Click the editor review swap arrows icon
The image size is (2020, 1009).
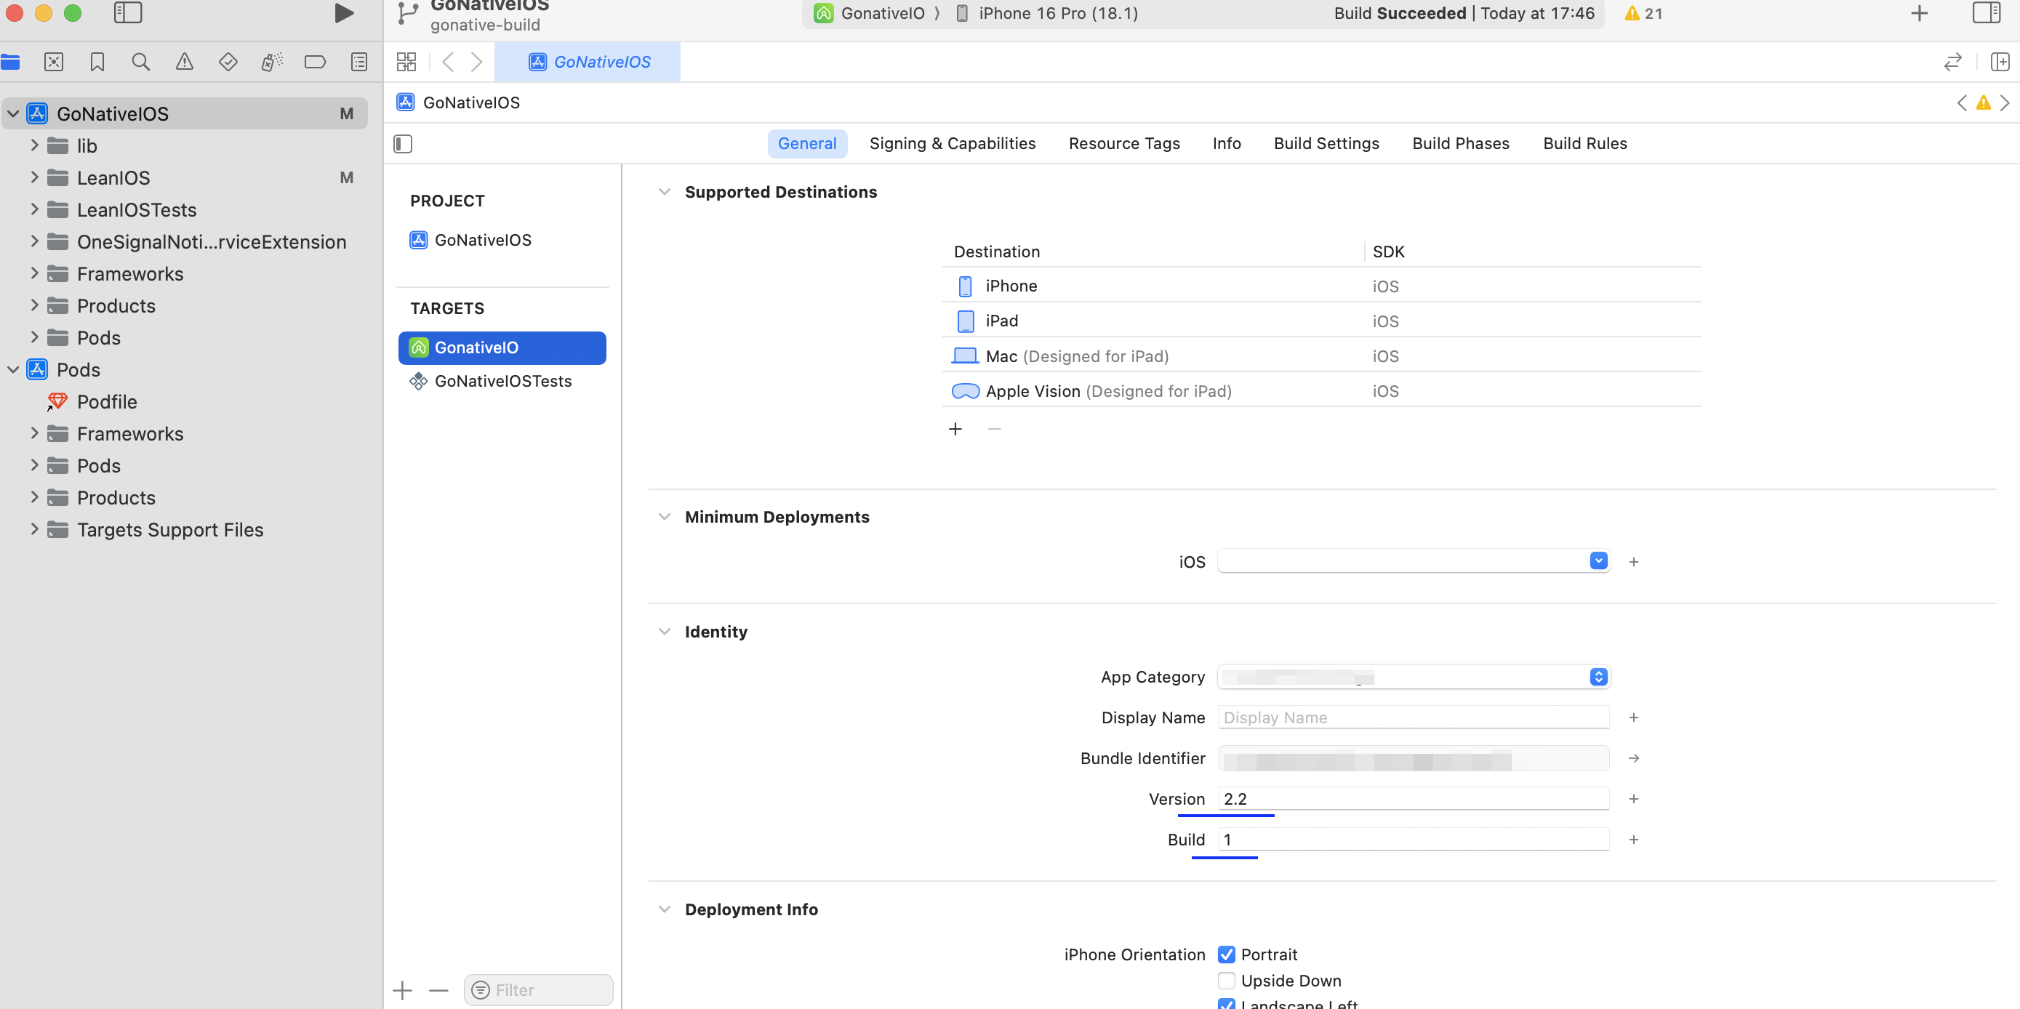pos(1952,62)
